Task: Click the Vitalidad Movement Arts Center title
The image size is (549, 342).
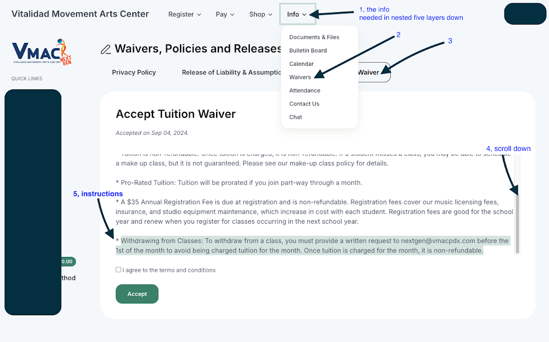Action: pos(80,14)
